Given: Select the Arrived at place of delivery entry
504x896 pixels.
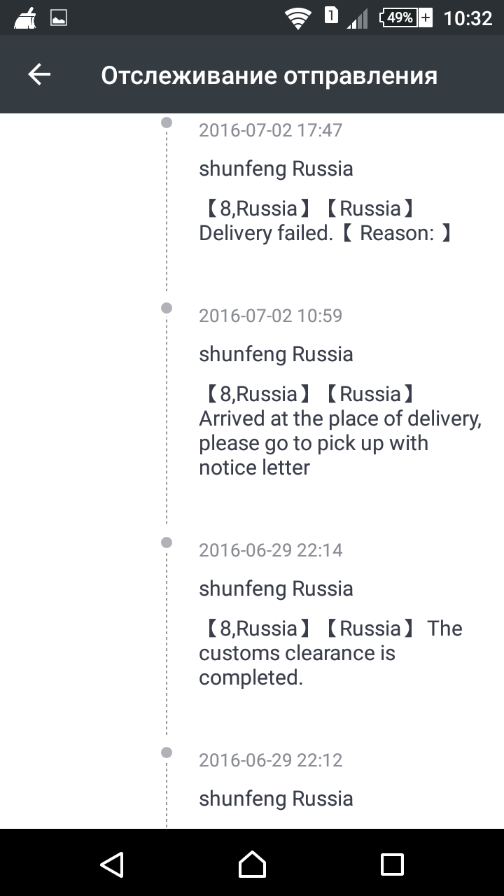Looking at the screenshot, I should pyautogui.click(x=340, y=430).
